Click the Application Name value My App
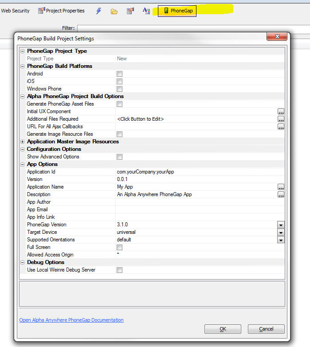 (x=125, y=187)
